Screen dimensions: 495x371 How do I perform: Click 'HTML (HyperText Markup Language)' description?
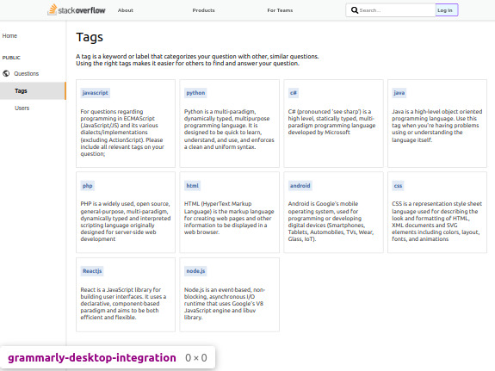tap(229, 218)
